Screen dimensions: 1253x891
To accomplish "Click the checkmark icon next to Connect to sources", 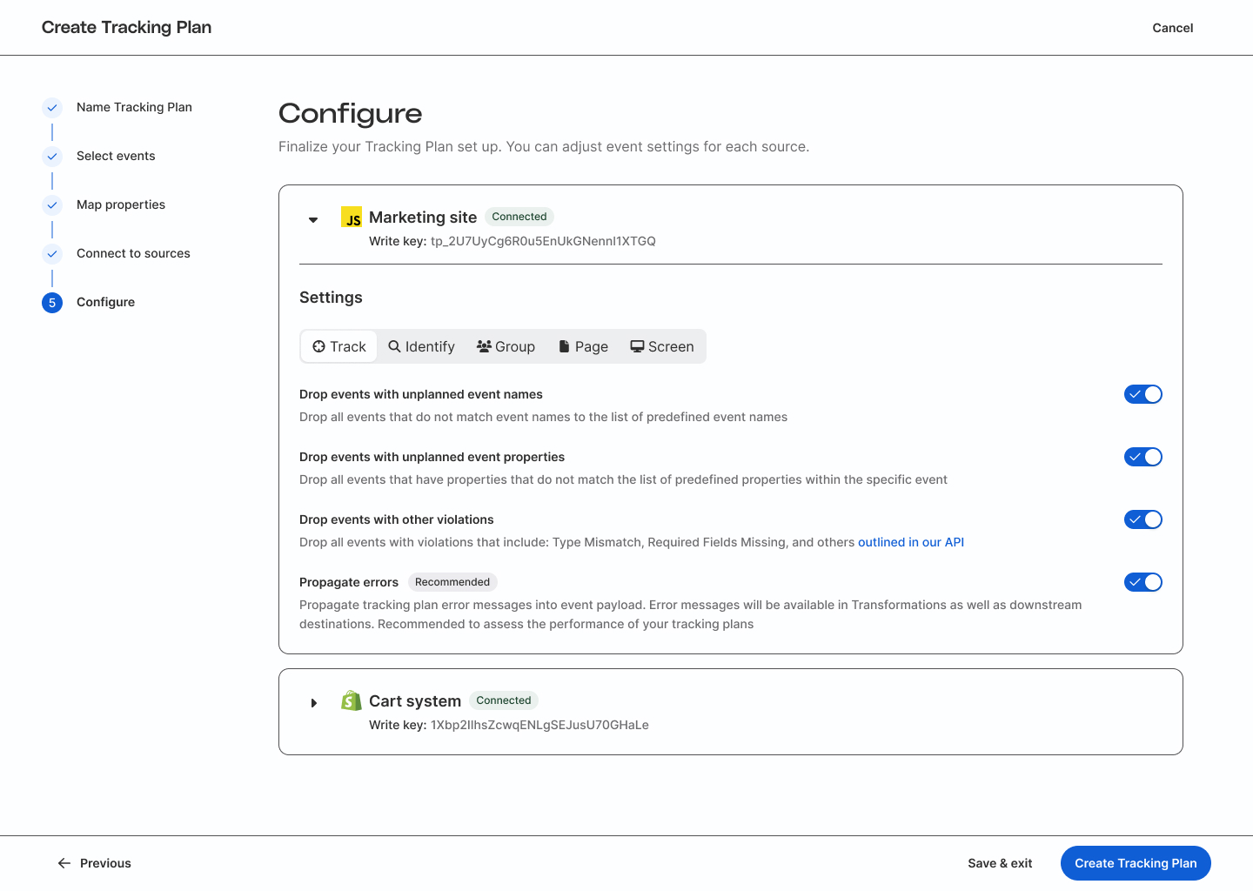I will coord(52,253).
